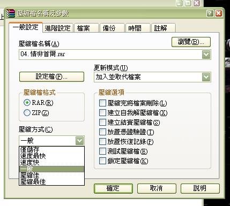Enable 測試壓縮檔 checkbox
This screenshot has width=230, height=206.
[x=102, y=151]
